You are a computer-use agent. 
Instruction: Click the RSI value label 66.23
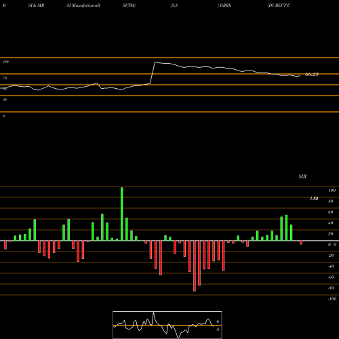[312, 74]
